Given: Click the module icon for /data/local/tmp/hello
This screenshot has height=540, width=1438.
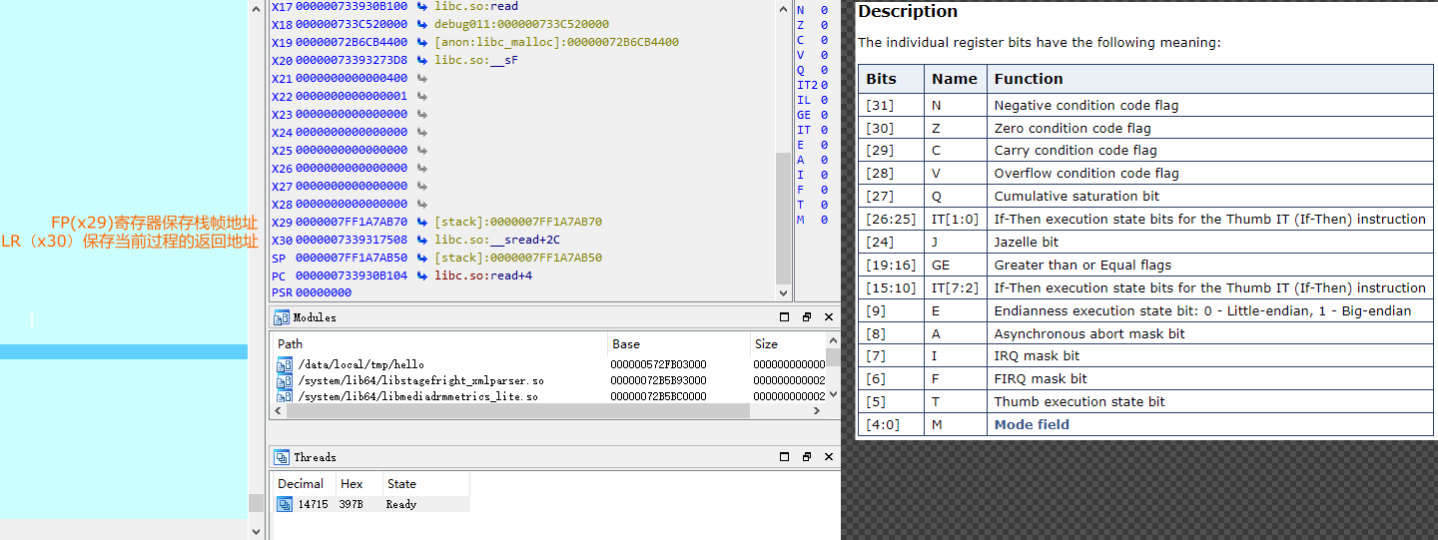Looking at the screenshot, I should tap(285, 364).
